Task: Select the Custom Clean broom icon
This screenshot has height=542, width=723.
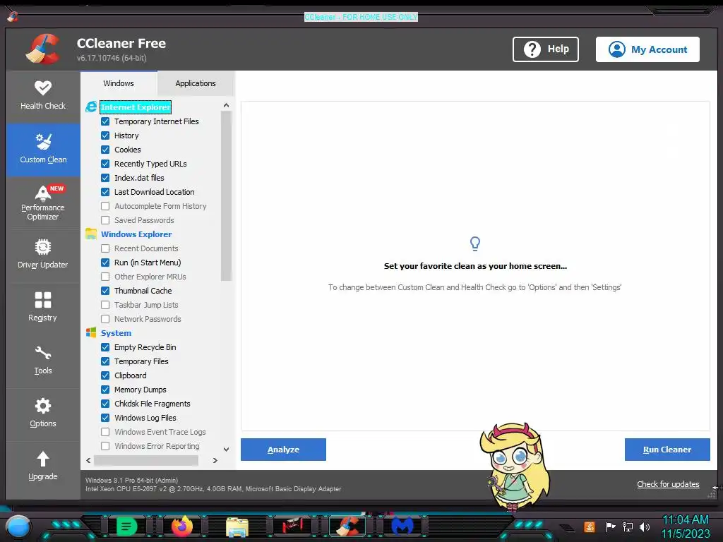Action: coord(43,141)
